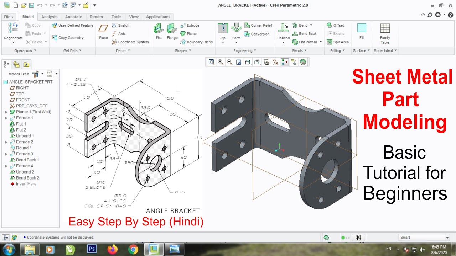Switch to the View tab
This screenshot has height=256, width=456.
tap(134, 17)
